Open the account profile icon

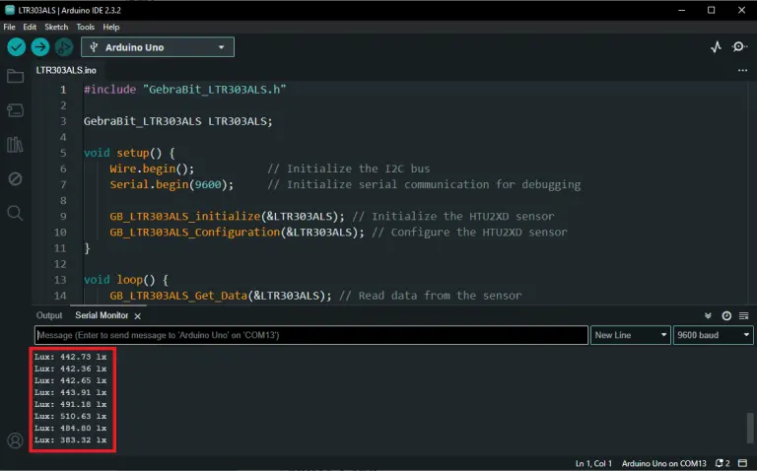pyautogui.click(x=15, y=440)
